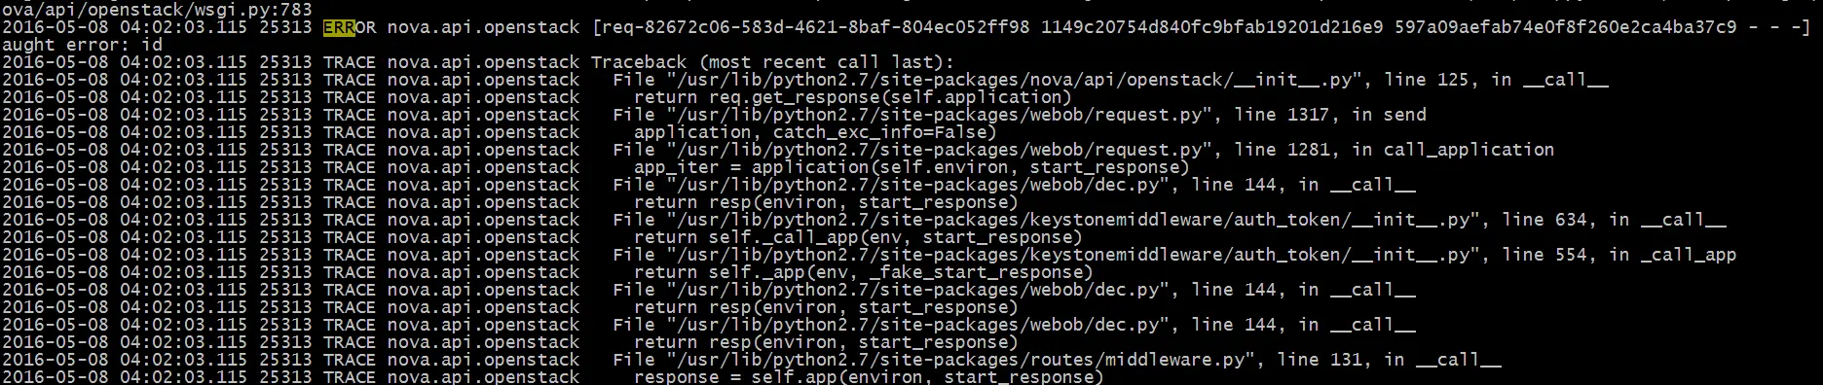
Task: Click "response = self.app(environ, start_response)" line
Action: [869, 377]
